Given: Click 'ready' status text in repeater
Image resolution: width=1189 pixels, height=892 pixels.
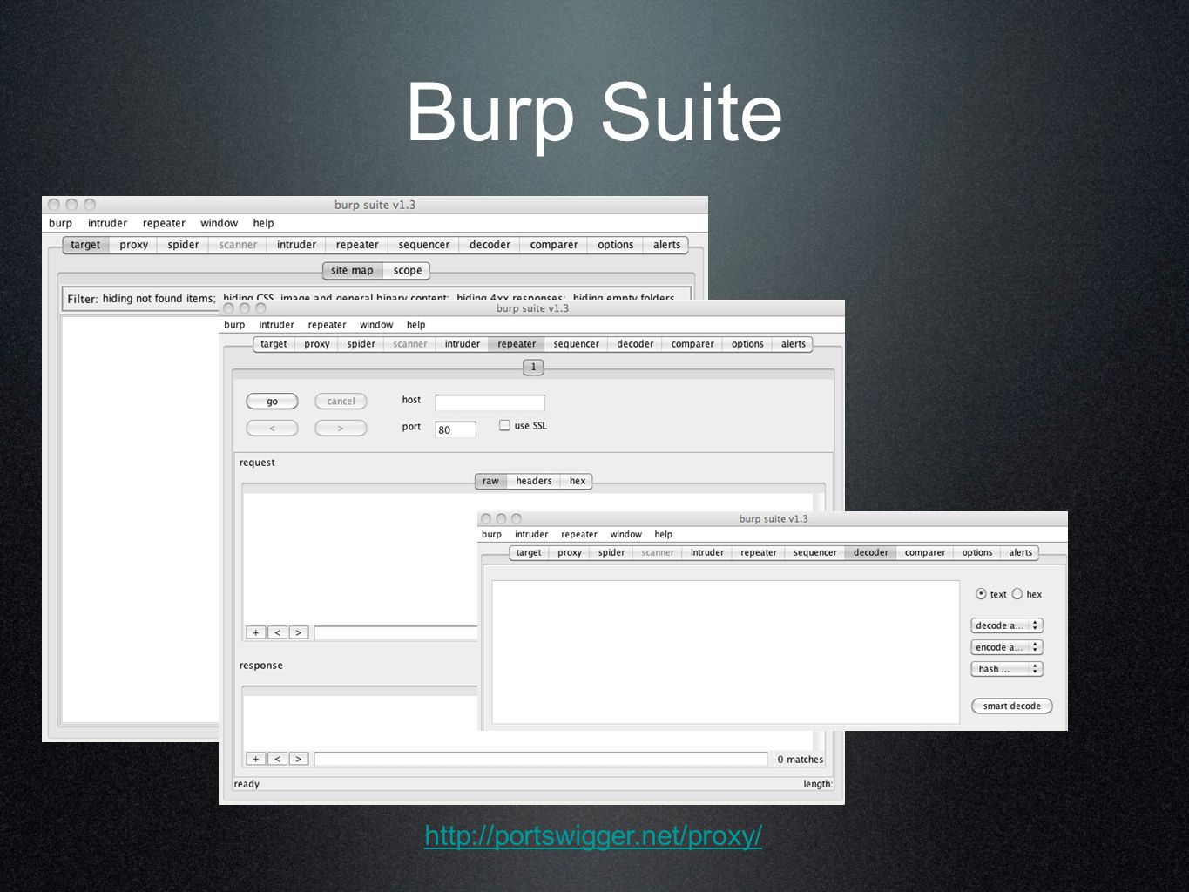Looking at the screenshot, I should (247, 784).
